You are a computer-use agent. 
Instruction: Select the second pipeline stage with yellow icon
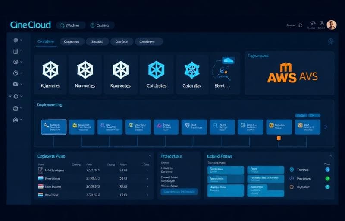(82, 127)
